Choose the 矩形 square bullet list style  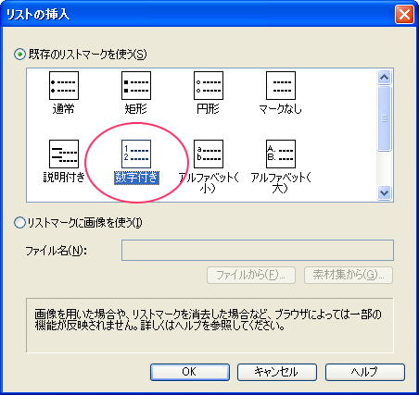tap(136, 86)
